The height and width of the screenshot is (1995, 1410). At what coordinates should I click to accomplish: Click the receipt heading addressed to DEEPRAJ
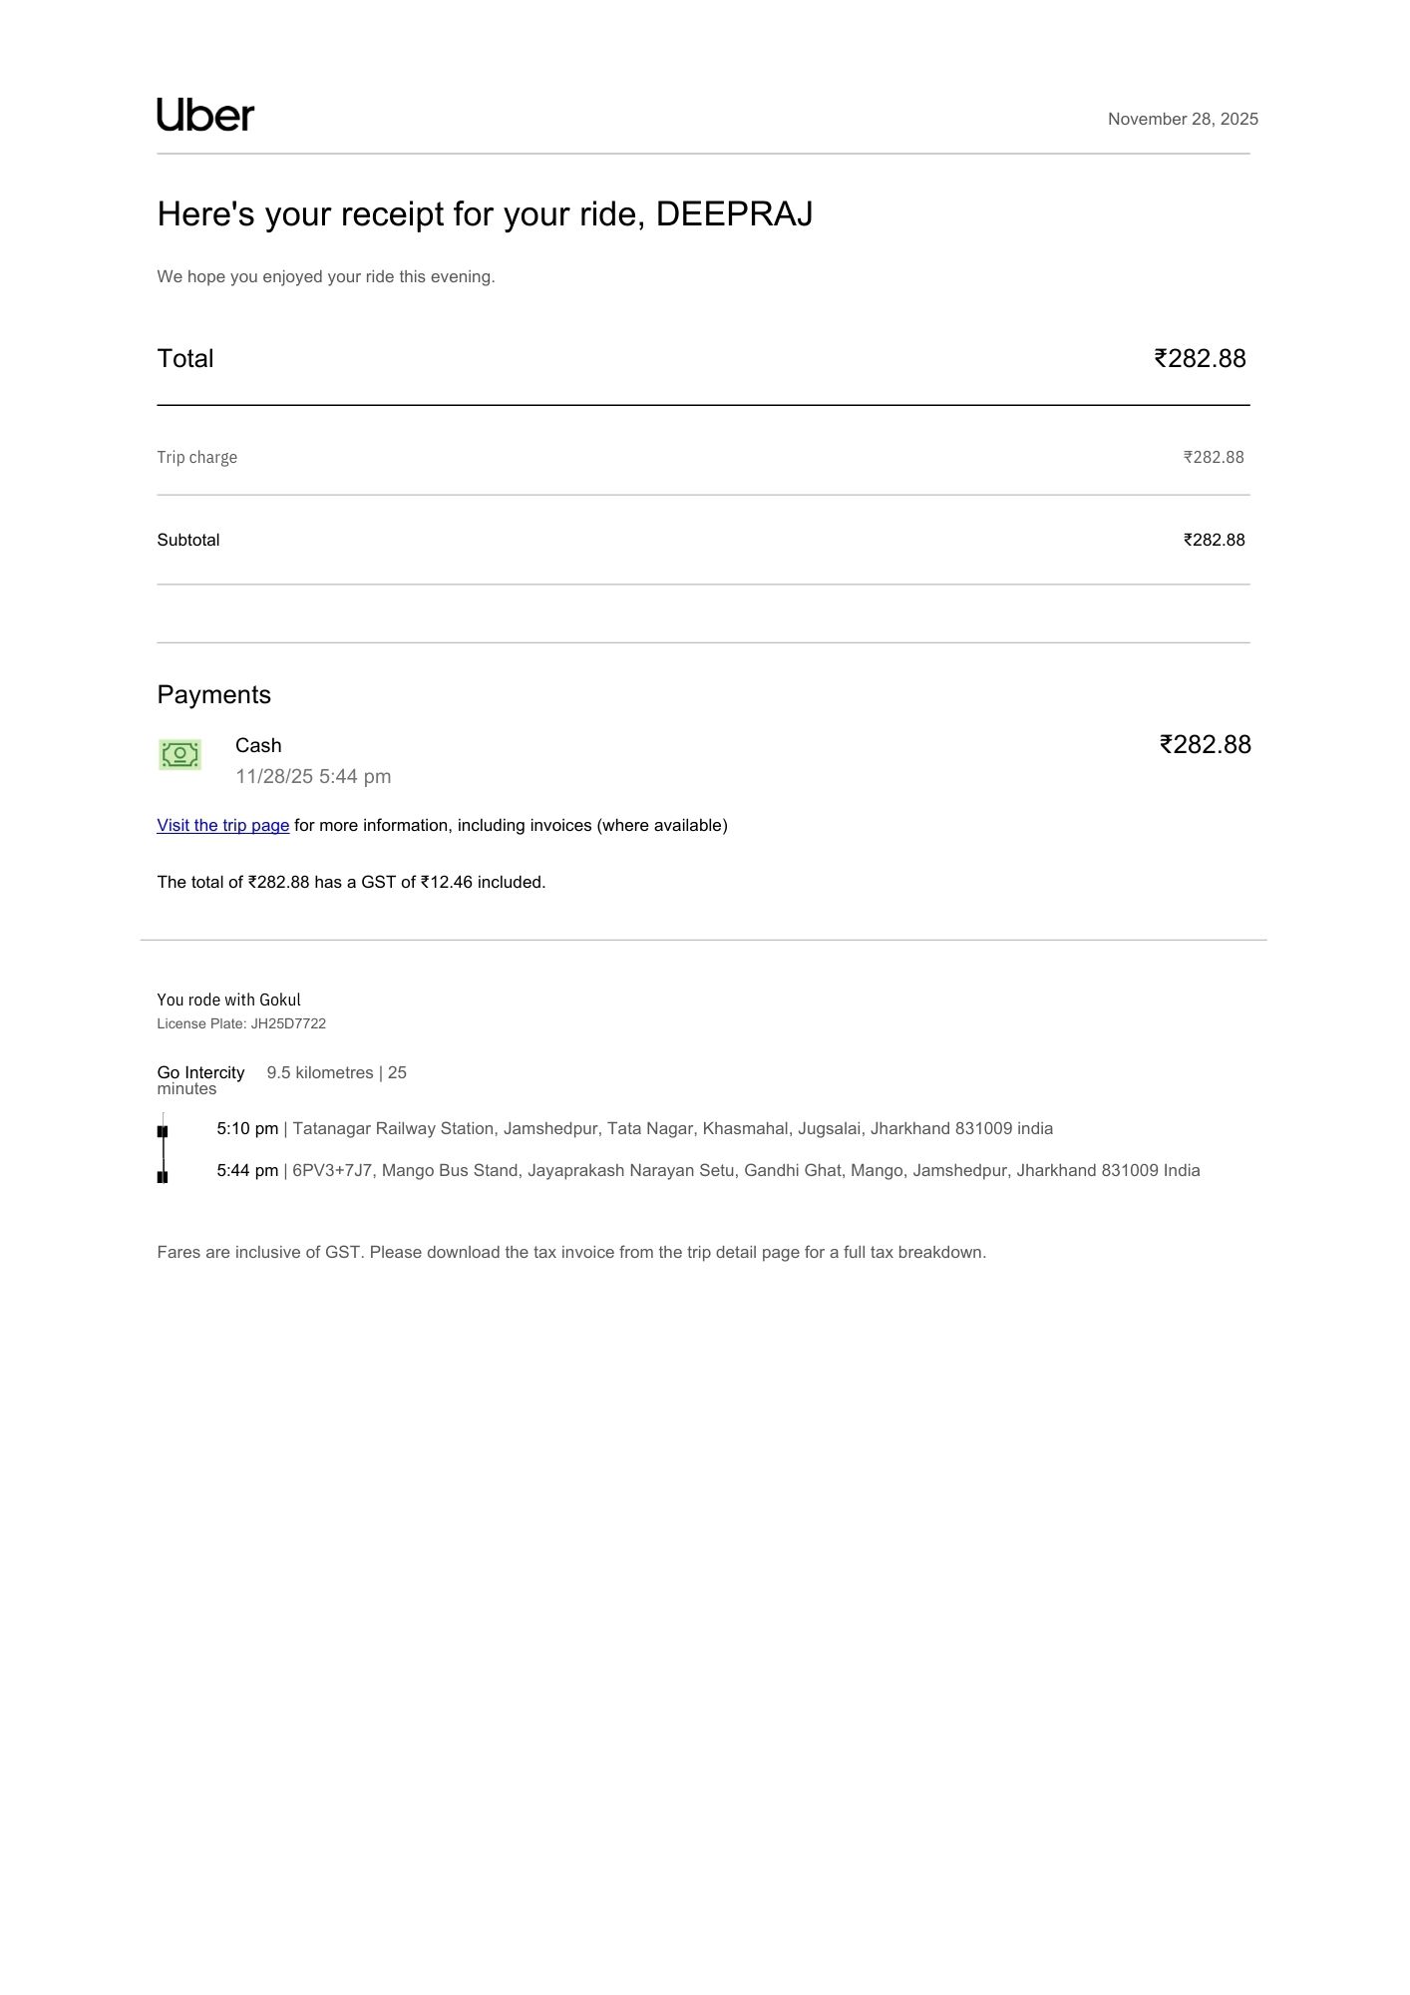tap(485, 214)
